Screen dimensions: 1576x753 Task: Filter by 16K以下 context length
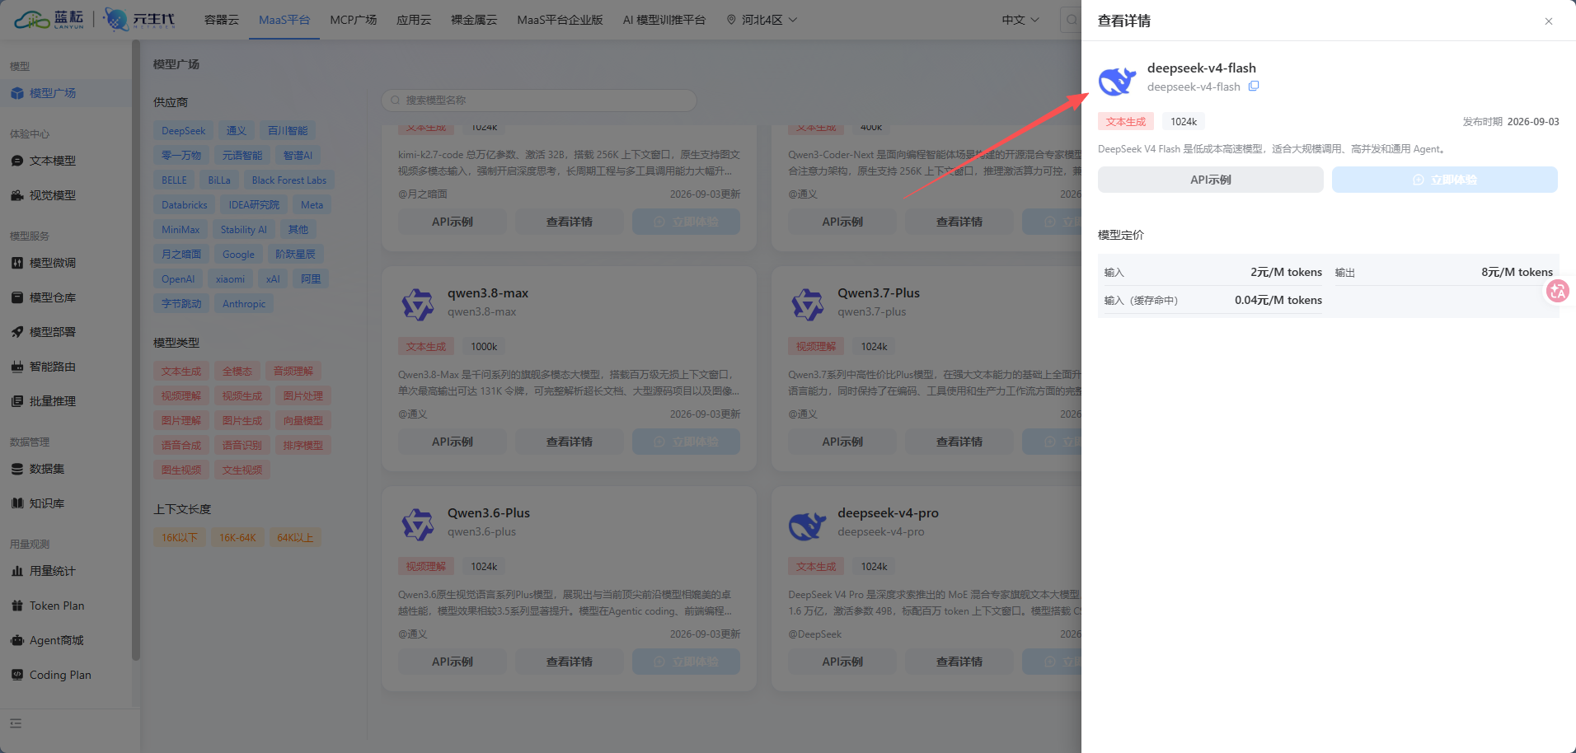pyautogui.click(x=179, y=538)
